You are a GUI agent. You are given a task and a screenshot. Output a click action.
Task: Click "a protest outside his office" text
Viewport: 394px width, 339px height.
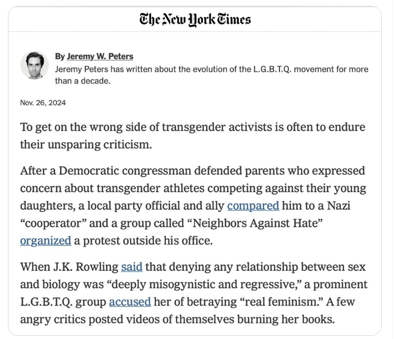click(143, 241)
